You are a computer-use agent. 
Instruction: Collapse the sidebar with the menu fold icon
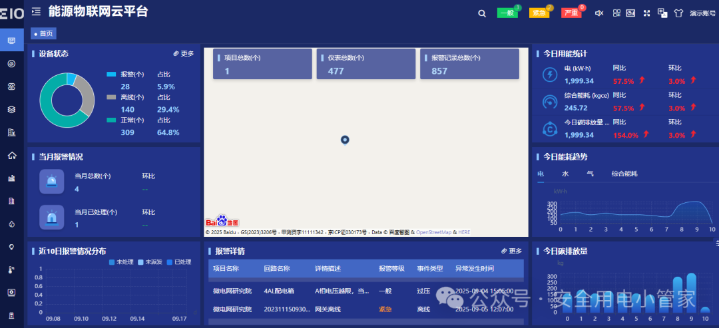36,12
